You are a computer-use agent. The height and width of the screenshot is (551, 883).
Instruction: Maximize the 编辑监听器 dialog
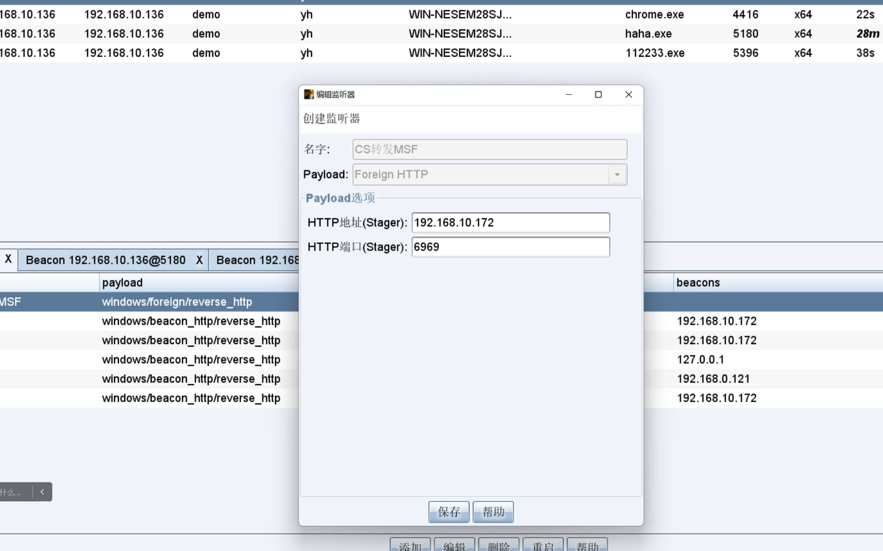point(598,94)
